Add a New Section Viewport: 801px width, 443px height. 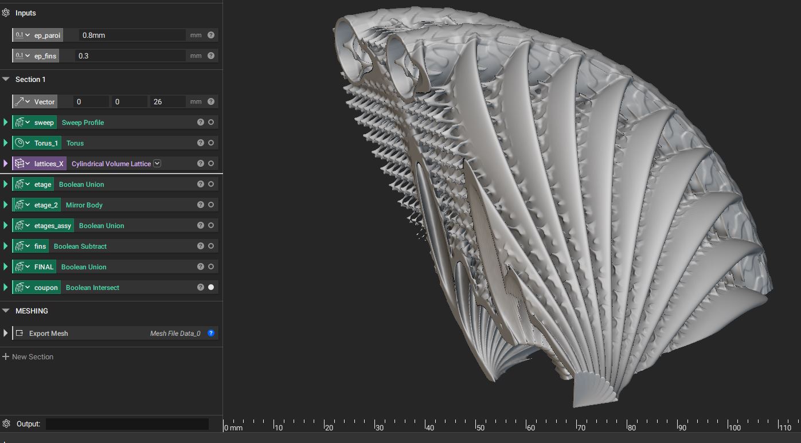tap(28, 356)
